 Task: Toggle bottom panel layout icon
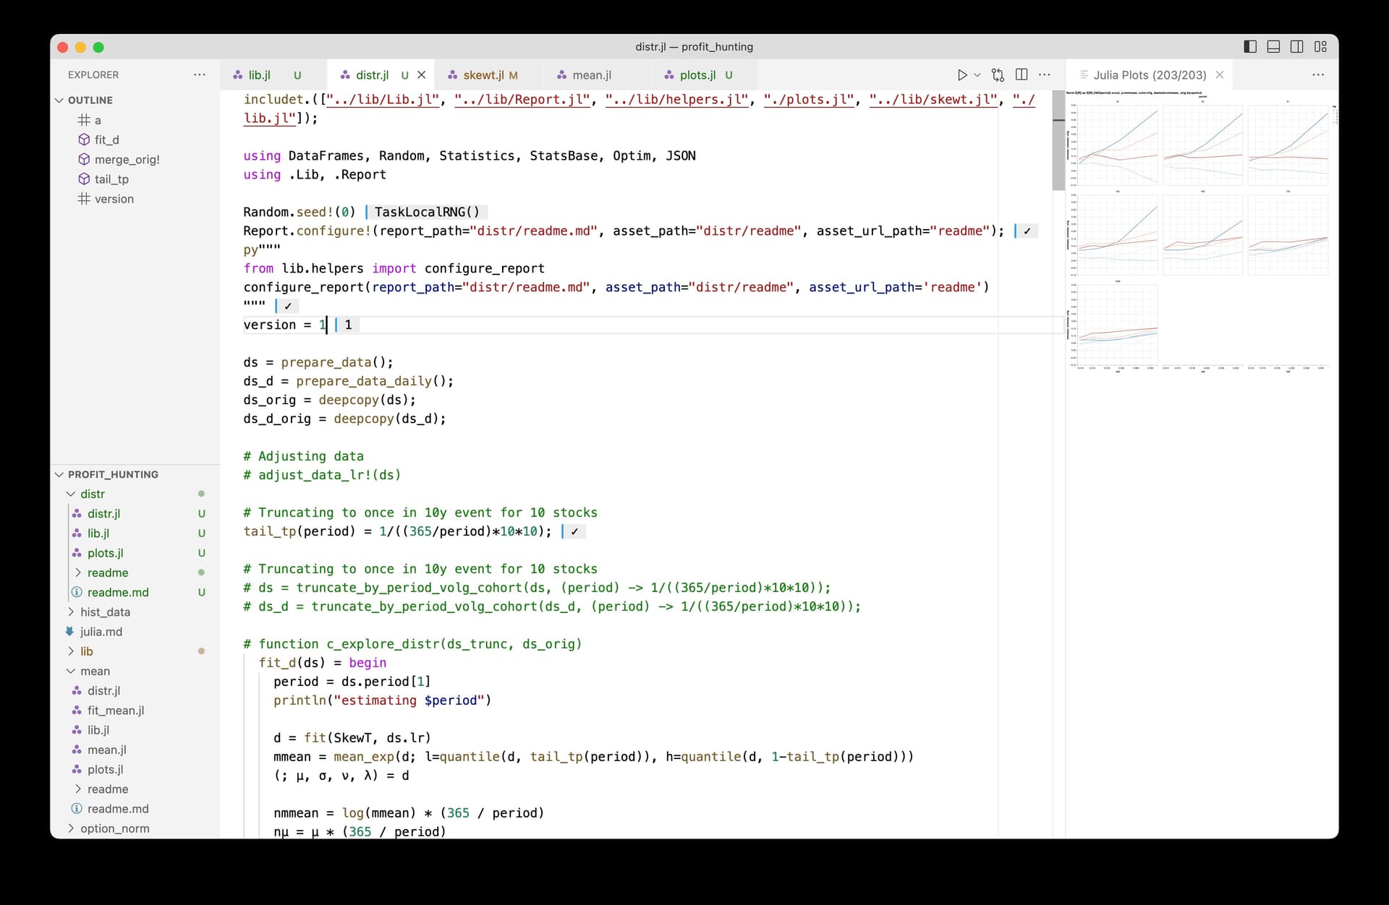click(x=1274, y=46)
